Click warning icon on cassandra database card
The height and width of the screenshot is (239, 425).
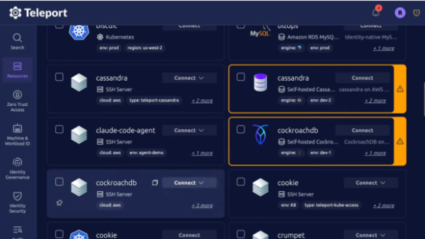coord(400,89)
